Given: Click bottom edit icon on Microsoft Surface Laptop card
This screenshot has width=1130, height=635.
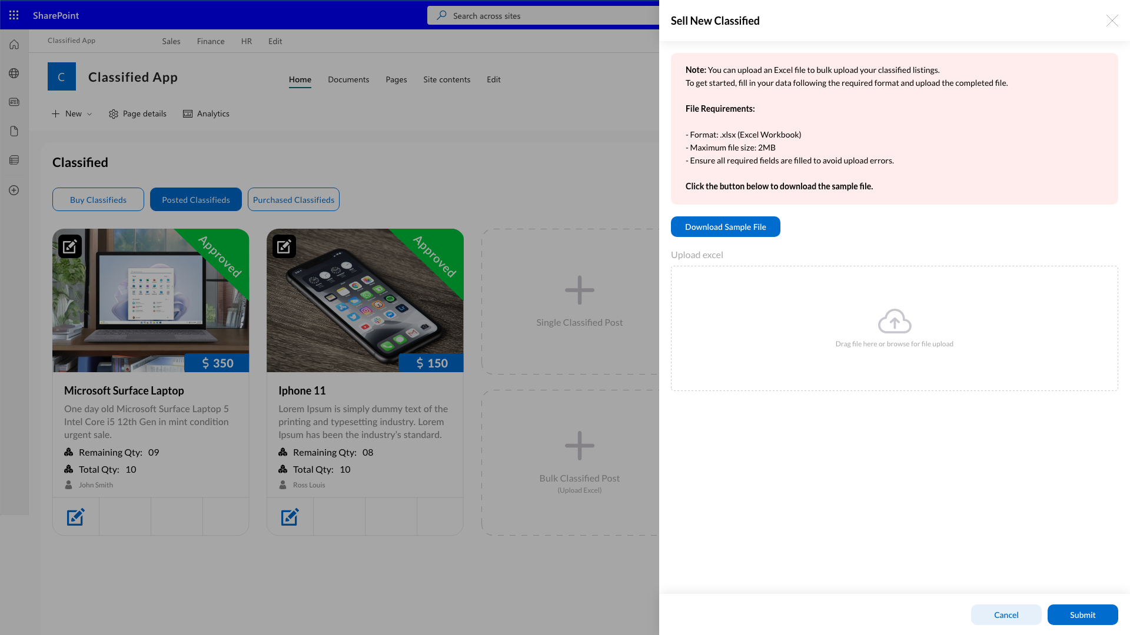Looking at the screenshot, I should [x=76, y=517].
